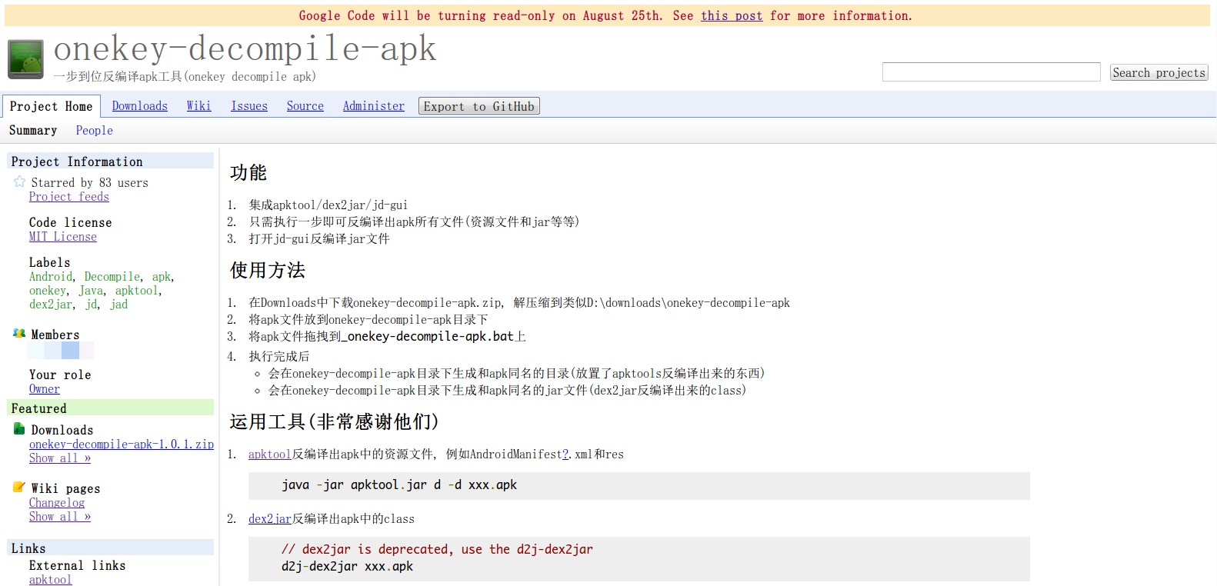
Task: Click the 'Starred by 83 users' text
Action: point(90,183)
